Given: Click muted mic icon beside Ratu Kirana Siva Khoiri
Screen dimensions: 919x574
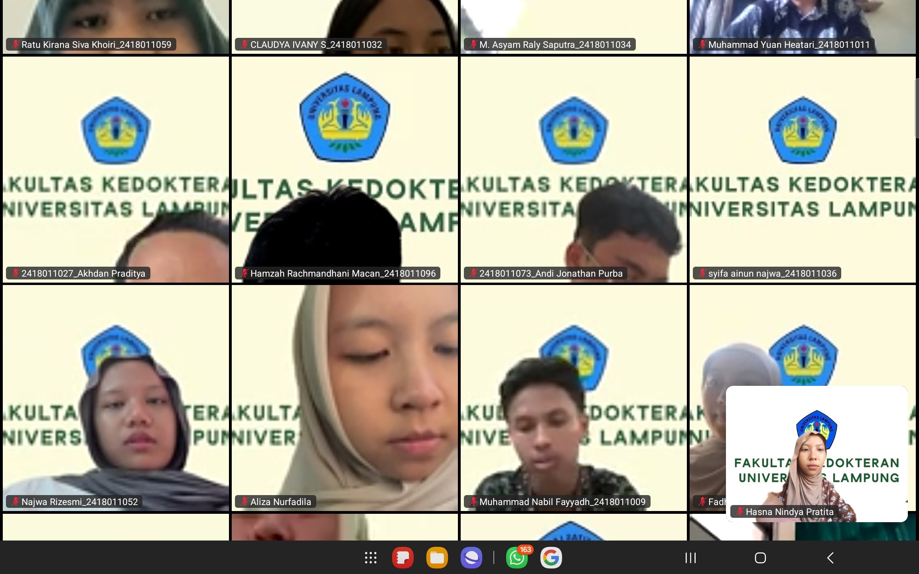Looking at the screenshot, I should (x=15, y=44).
